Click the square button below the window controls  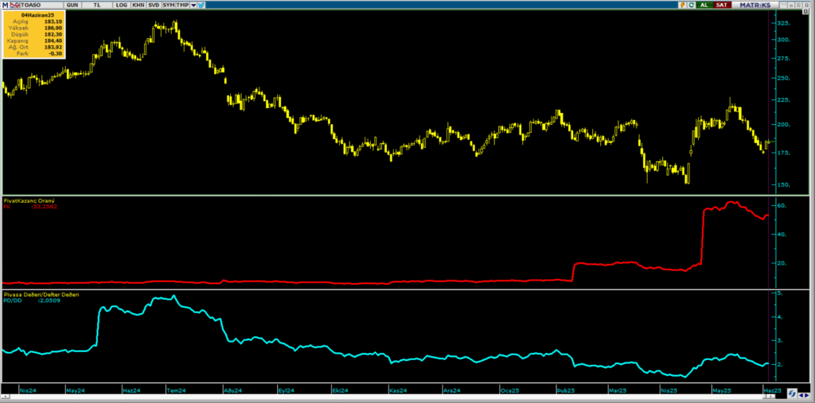(x=805, y=11)
